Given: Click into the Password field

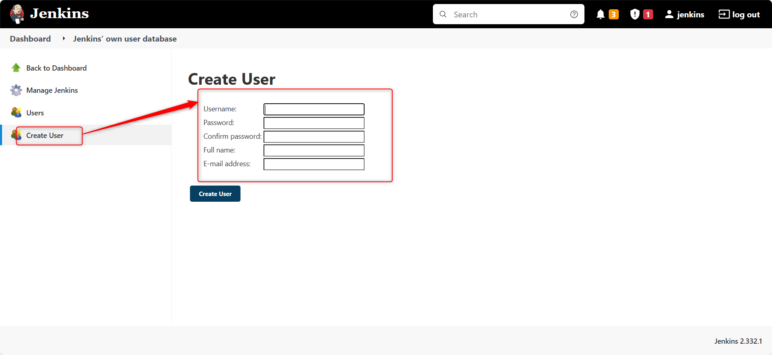Looking at the screenshot, I should (x=314, y=123).
